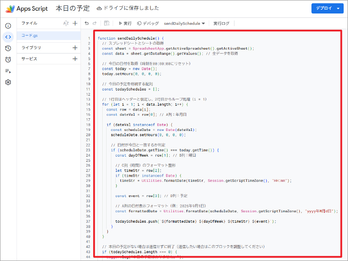The image size is (348, 261).
Task: Open the Triggers alarm clock icon
Action: [x=8, y=60]
